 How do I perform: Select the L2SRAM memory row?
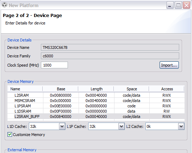pos(96,95)
